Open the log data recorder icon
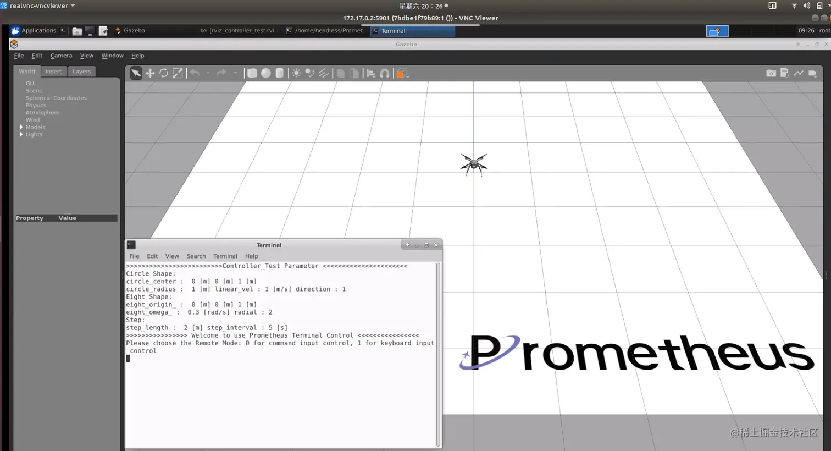Screen dimensions: 831x451 (785, 73)
